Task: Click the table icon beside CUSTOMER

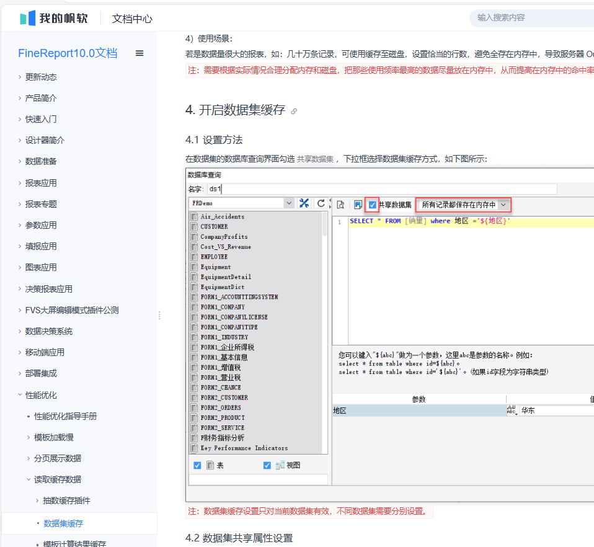Action: point(194,226)
